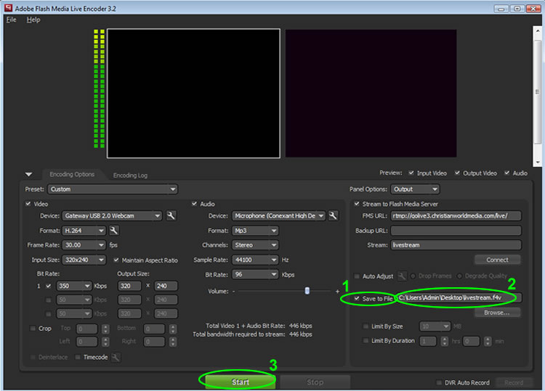The image size is (545, 391).
Task: Click the Record button
Action: [514, 382]
